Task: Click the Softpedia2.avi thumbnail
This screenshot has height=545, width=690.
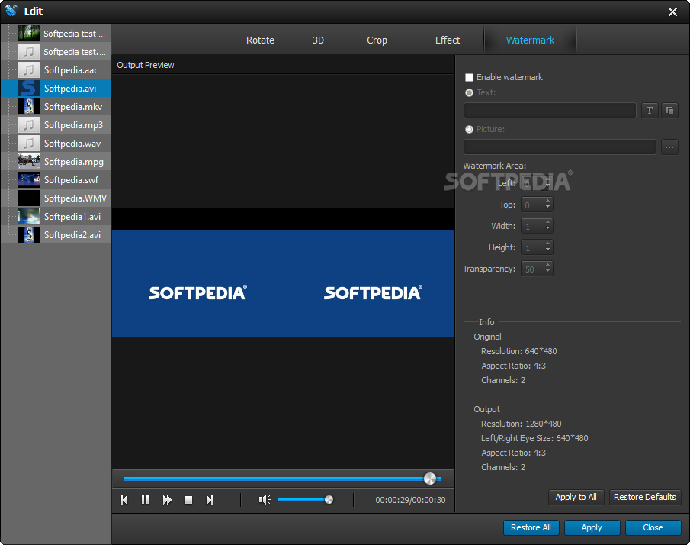Action: (x=29, y=235)
